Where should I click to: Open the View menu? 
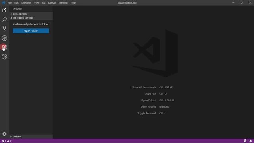tap(37, 3)
